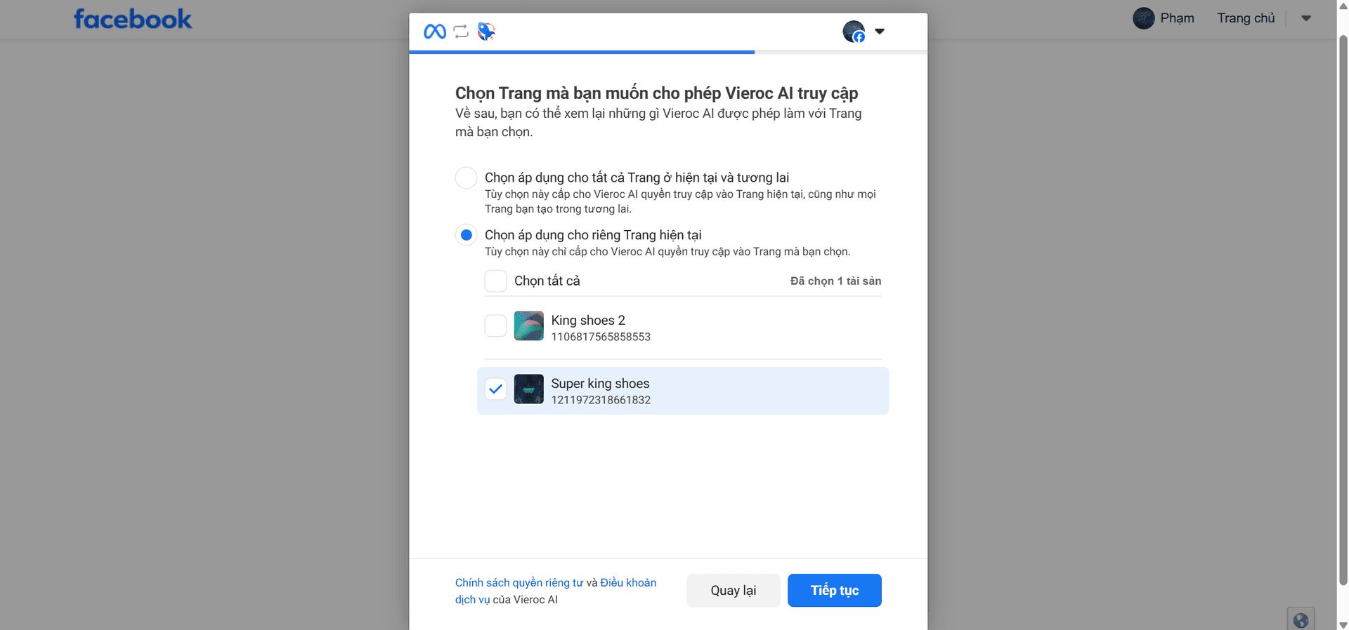The width and height of the screenshot is (1349, 630).
Task: Click the Vieroc AI app icon in header
Action: point(486,32)
